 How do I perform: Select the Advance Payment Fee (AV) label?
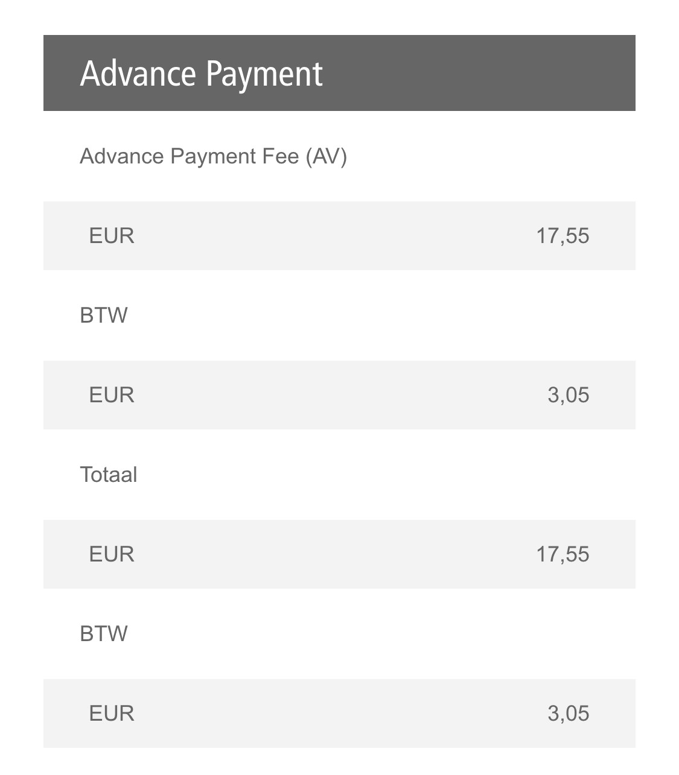213,156
